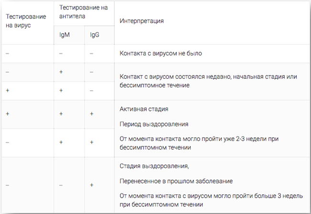Select the IgG column header

tap(95, 35)
